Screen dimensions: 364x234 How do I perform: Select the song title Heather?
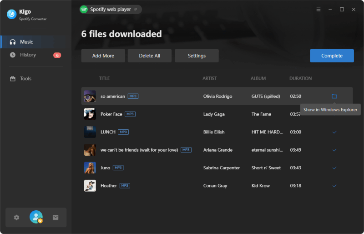[x=109, y=186]
